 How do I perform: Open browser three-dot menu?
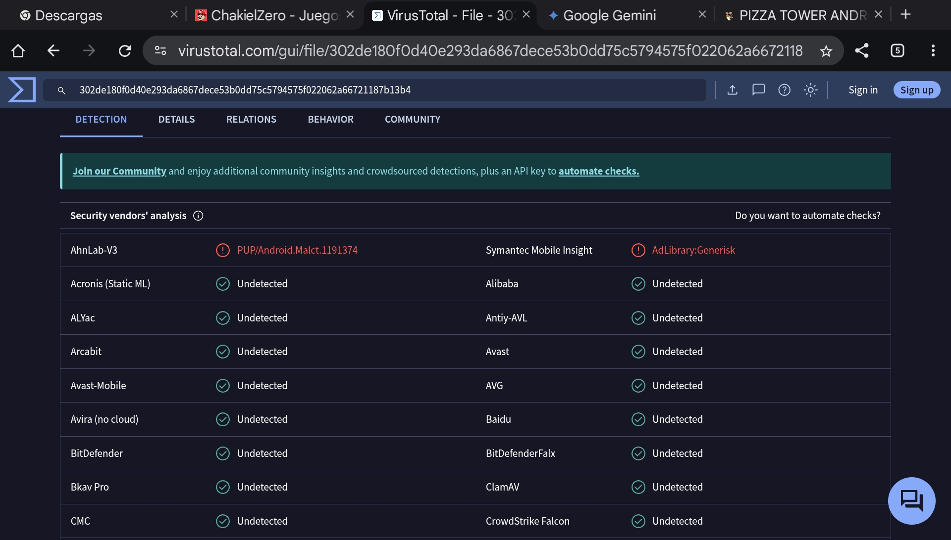click(933, 50)
